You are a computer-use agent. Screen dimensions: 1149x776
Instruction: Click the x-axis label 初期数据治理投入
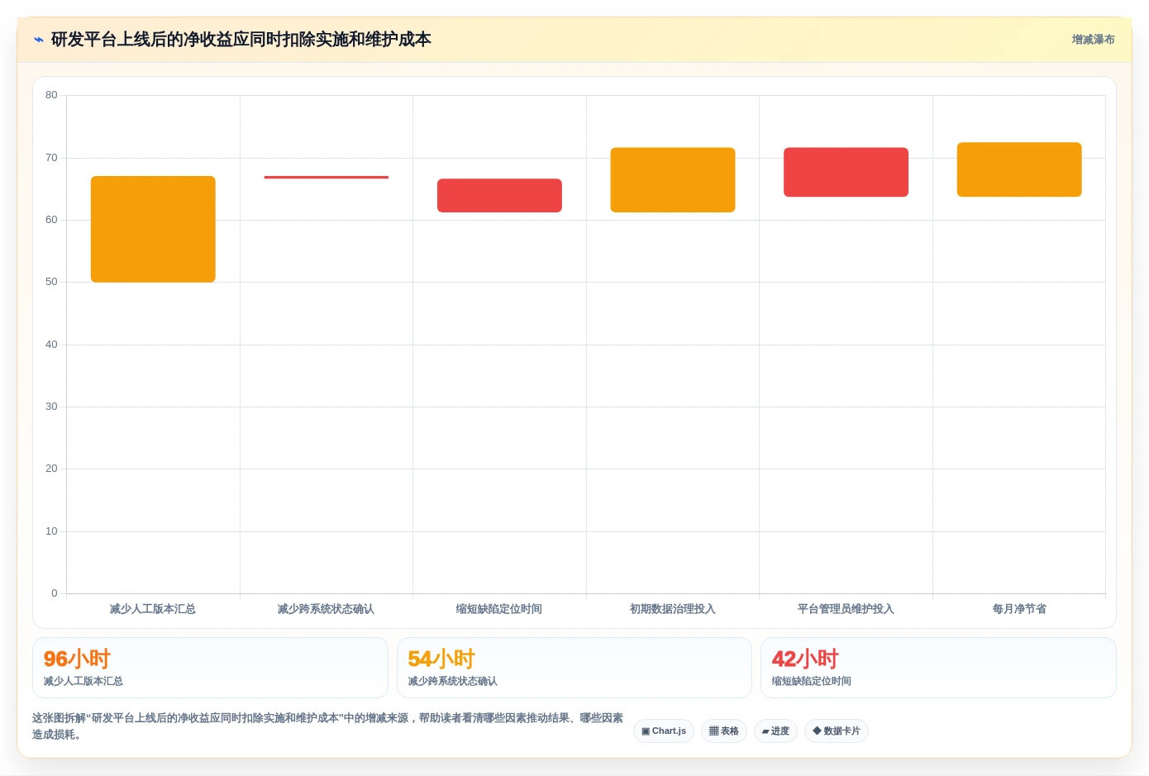pyautogui.click(x=673, y=609)
